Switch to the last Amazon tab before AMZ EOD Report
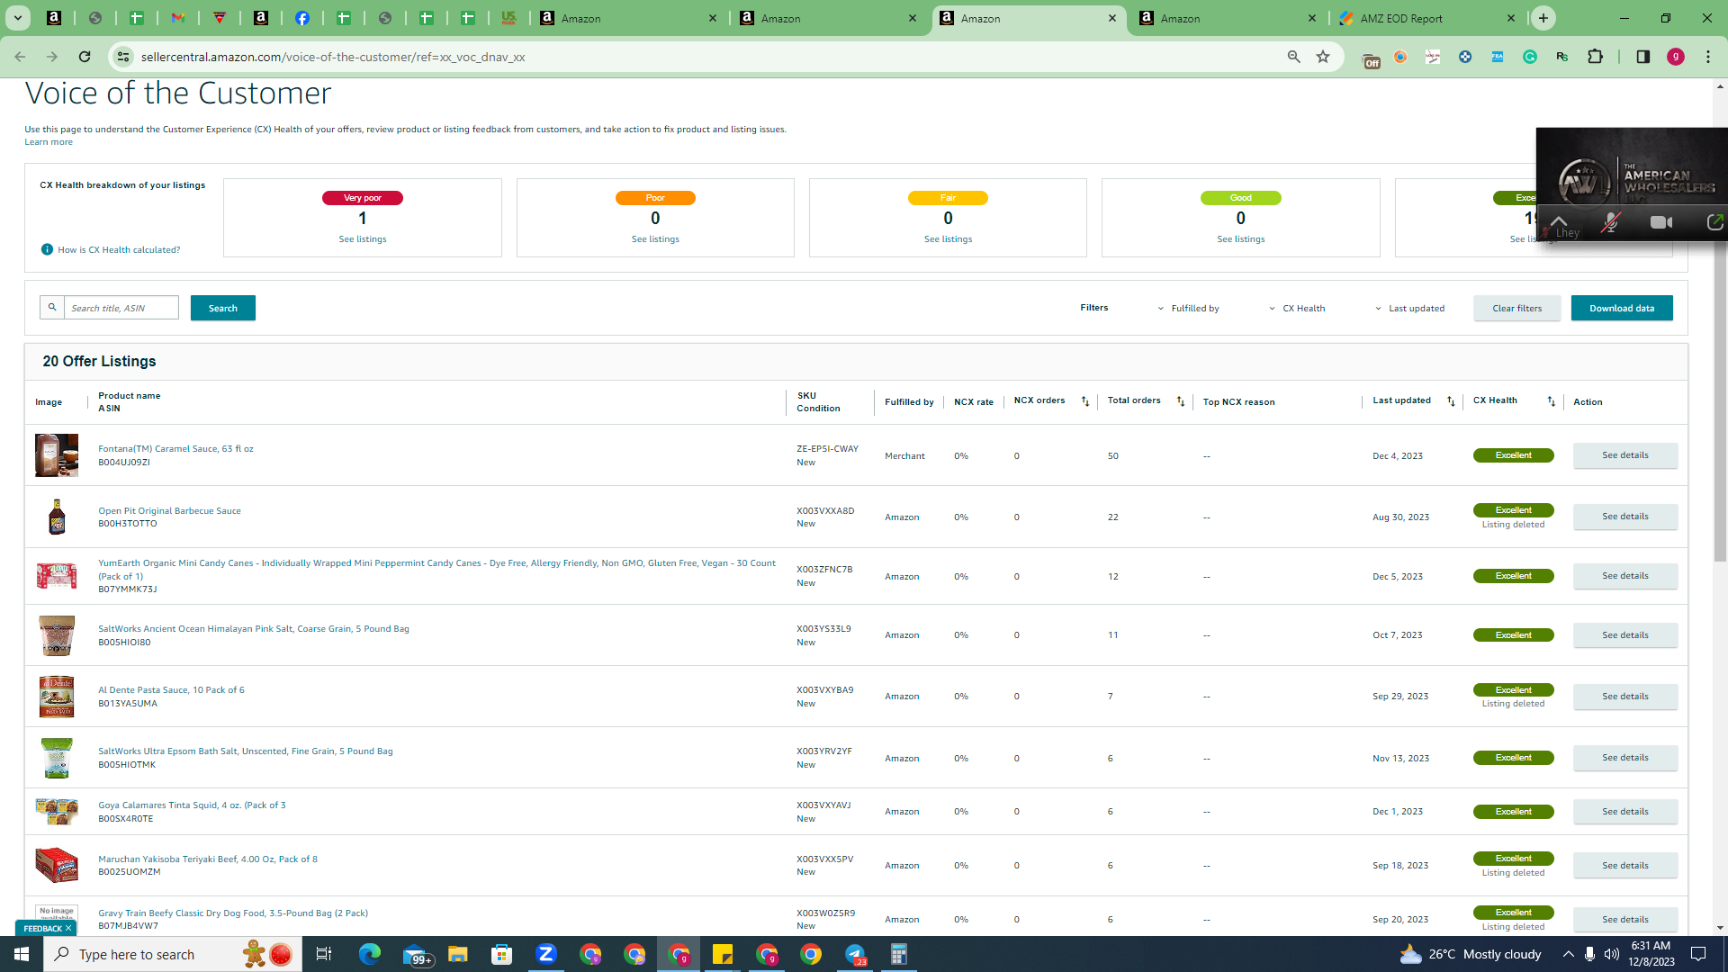This screenshot has height=972, width=1728. (x=1228, y=18)
